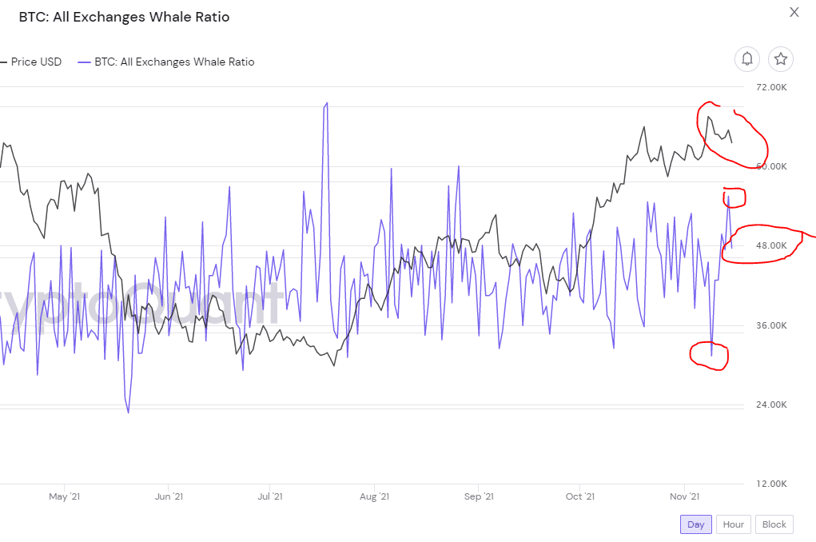Image resolution: width=816 pixels, height=542 pixels.
Task: Click the tallest purple whale ratio spike in July
Action: (x=326, y=104)
